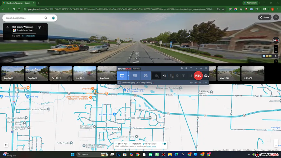The image size is (281, 158).
Task: Click Kwik Trip map marker
Action: click(x=27, y=96)
